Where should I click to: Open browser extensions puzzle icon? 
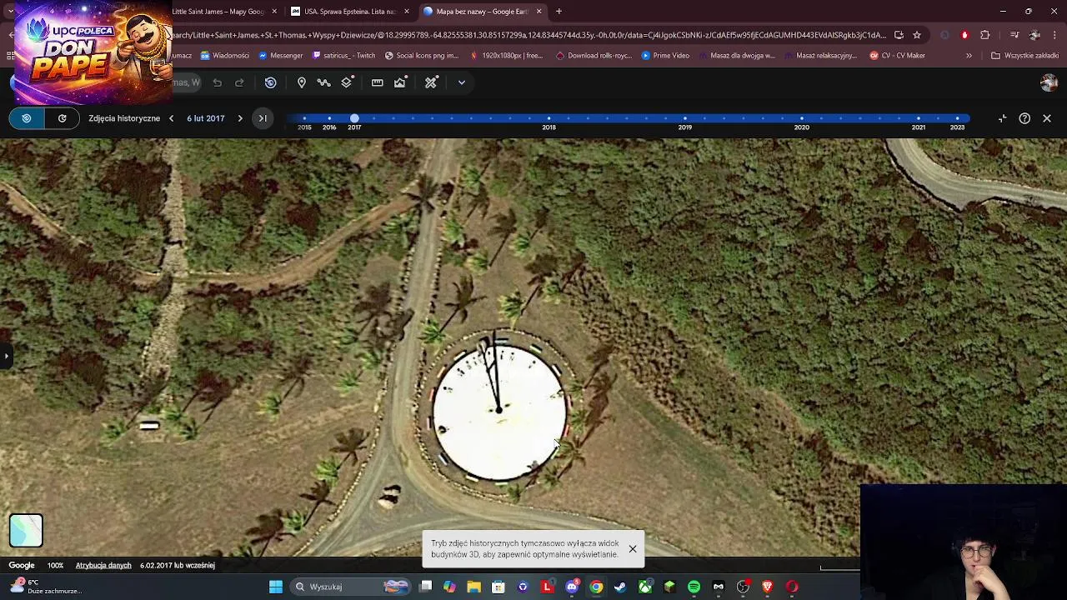pyautogui.click(x=985, y=35)
